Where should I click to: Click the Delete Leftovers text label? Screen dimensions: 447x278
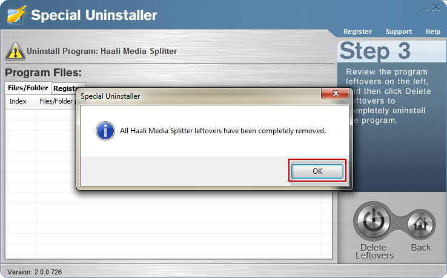pos(374,251)
